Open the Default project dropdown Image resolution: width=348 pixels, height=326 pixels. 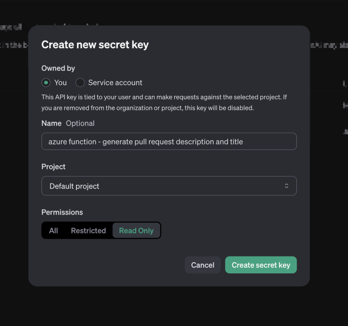tap(169, 186)
